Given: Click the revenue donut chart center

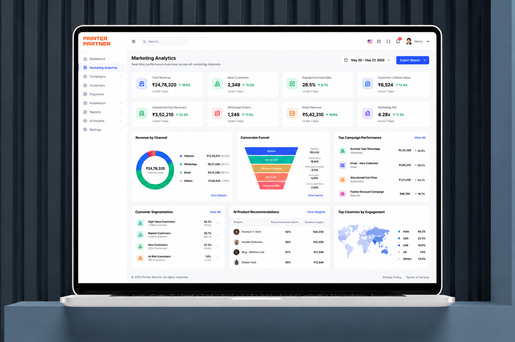Looking at the screenshot, I should (155, 170).
